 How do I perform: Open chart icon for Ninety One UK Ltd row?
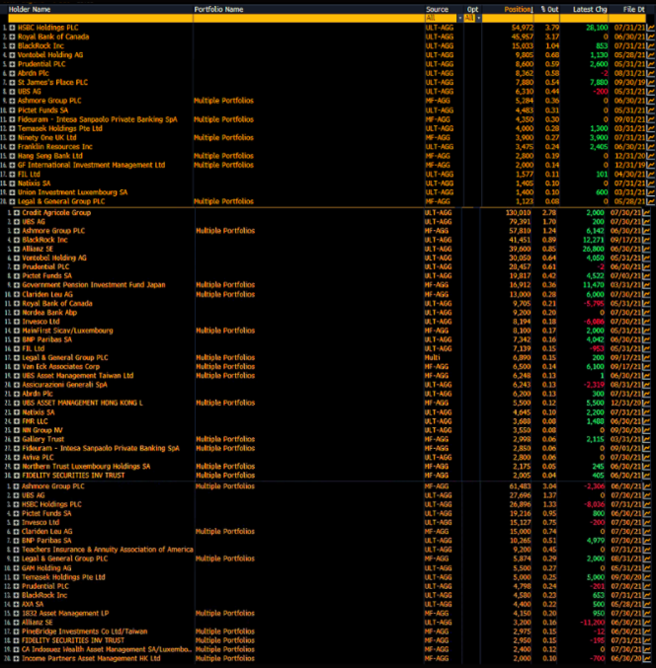pyautogui.click(x=651, y=137)
